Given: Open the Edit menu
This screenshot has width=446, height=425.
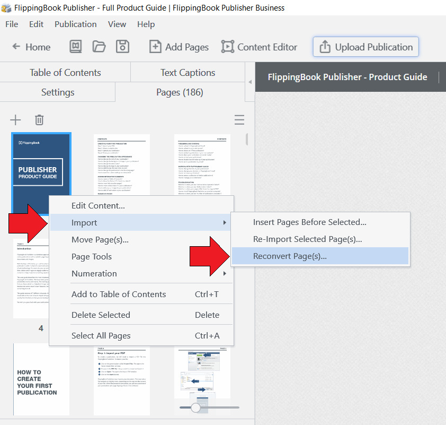Looking at the screenshot, I should [37, 24].
